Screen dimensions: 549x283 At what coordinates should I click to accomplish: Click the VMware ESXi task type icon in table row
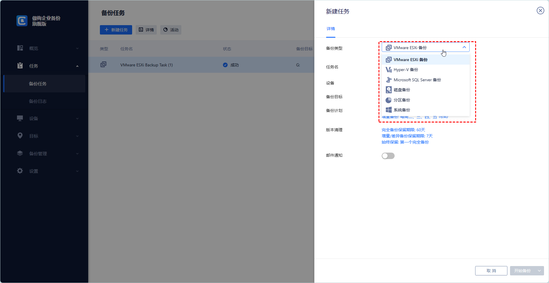point(103,65)
